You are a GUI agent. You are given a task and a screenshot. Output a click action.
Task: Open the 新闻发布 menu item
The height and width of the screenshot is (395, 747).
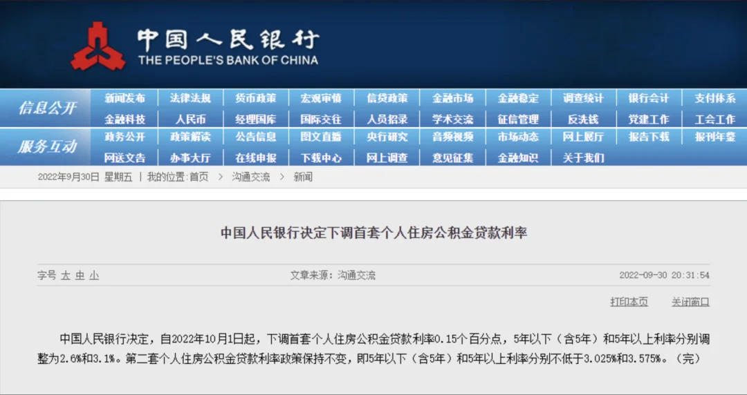click(124, 99)
